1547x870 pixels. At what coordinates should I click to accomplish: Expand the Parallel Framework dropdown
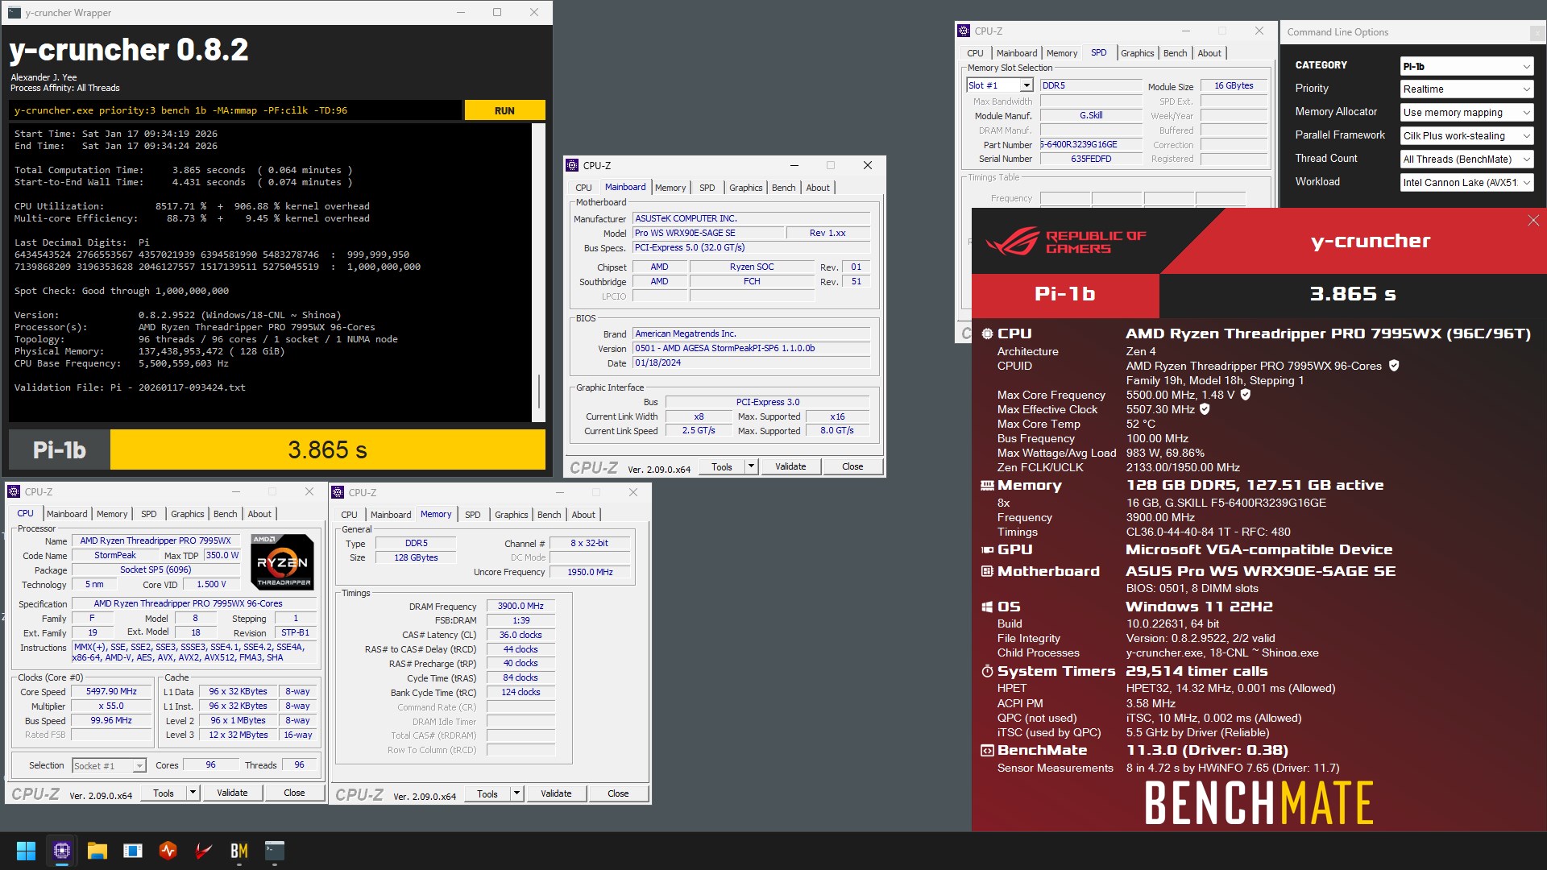tap(1466, 135)
